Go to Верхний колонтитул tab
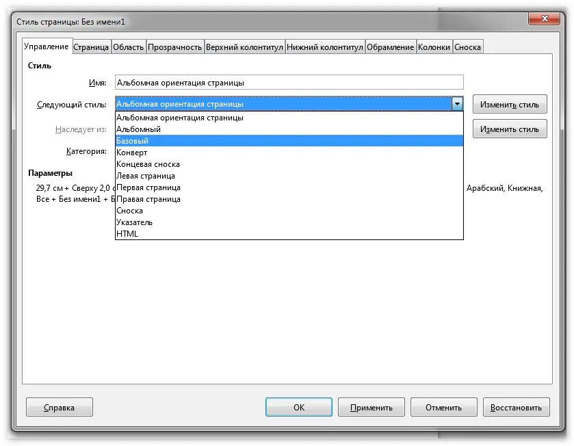 click(244, 47)
